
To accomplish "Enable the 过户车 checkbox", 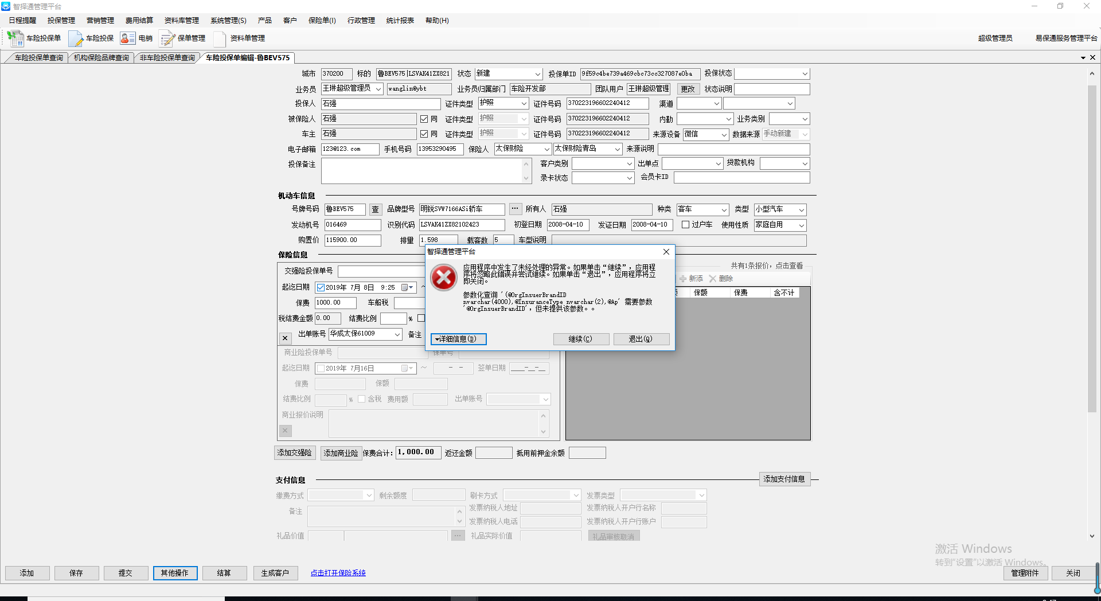I will click(685, 225).
